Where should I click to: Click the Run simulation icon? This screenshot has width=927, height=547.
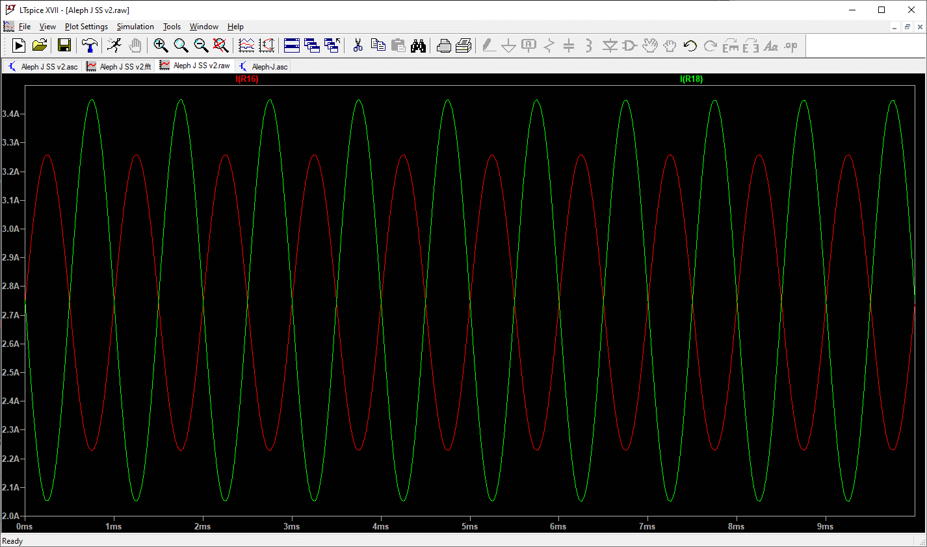(x=19, y=45)
